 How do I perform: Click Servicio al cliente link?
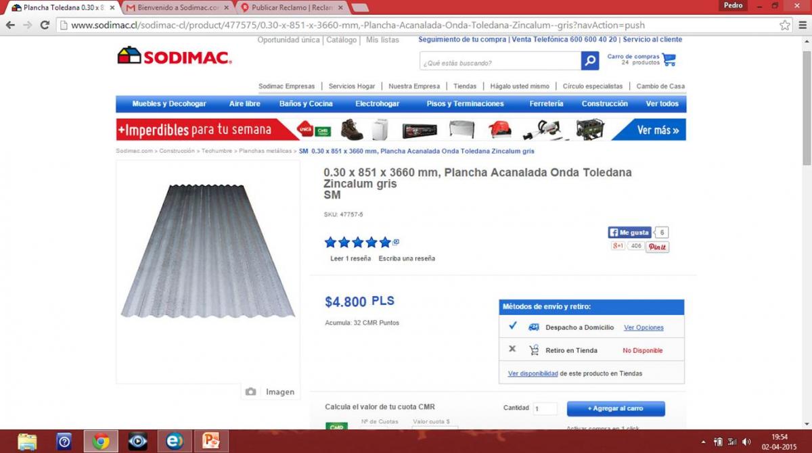click(x=652, y=40)
